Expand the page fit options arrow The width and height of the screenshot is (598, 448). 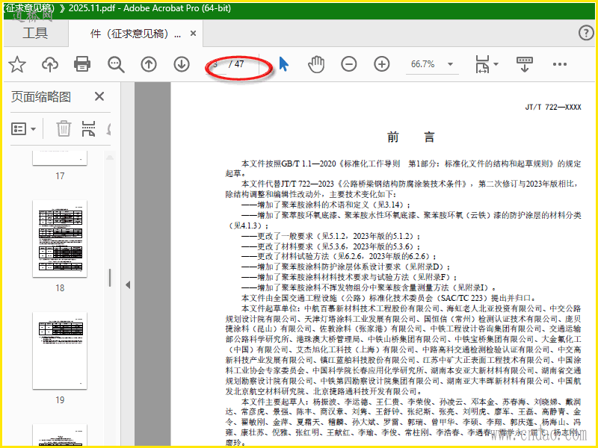[496, 64]
